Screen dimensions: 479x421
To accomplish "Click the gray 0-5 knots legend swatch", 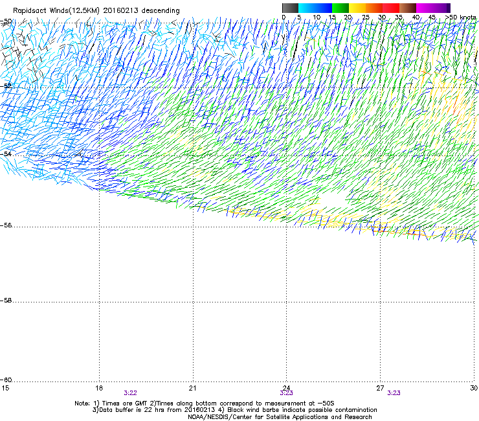I will (290, 8).
